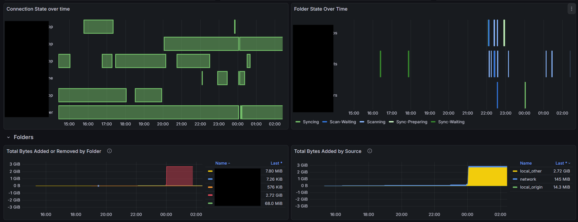
Task: Click info icon beside Added or Removed by Folder
Action: [x=109, y=151]
